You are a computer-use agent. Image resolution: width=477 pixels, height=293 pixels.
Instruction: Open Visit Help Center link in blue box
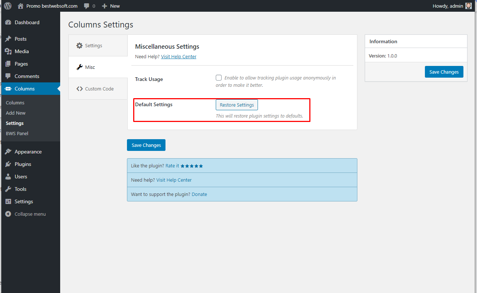[174, 180]
